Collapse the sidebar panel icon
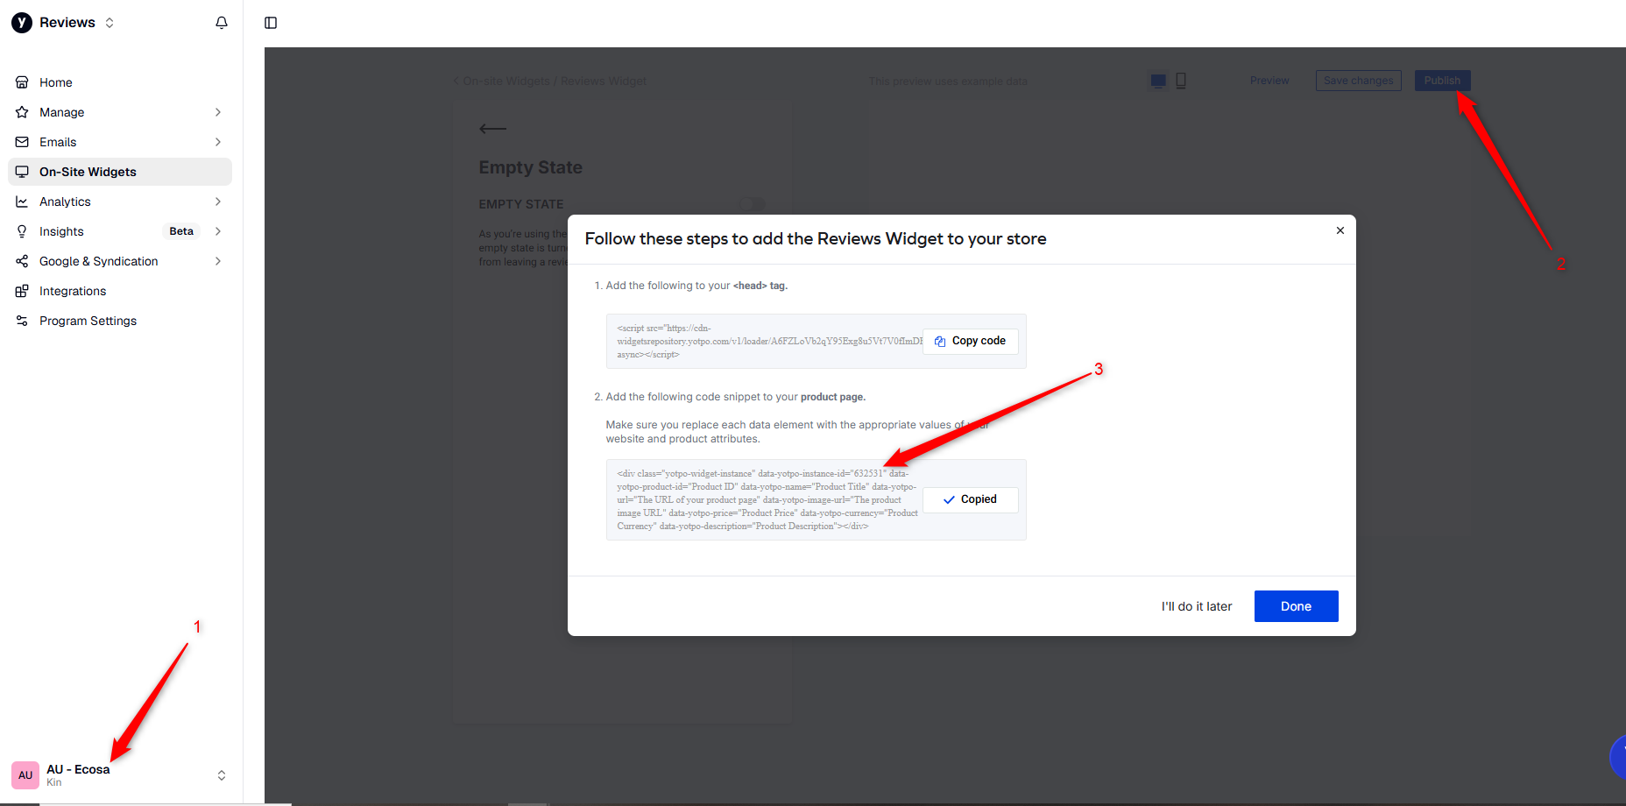 click(x=271, y=23)
